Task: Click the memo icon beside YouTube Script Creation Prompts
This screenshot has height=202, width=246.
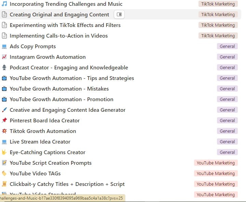Action: tap(4, 163)
